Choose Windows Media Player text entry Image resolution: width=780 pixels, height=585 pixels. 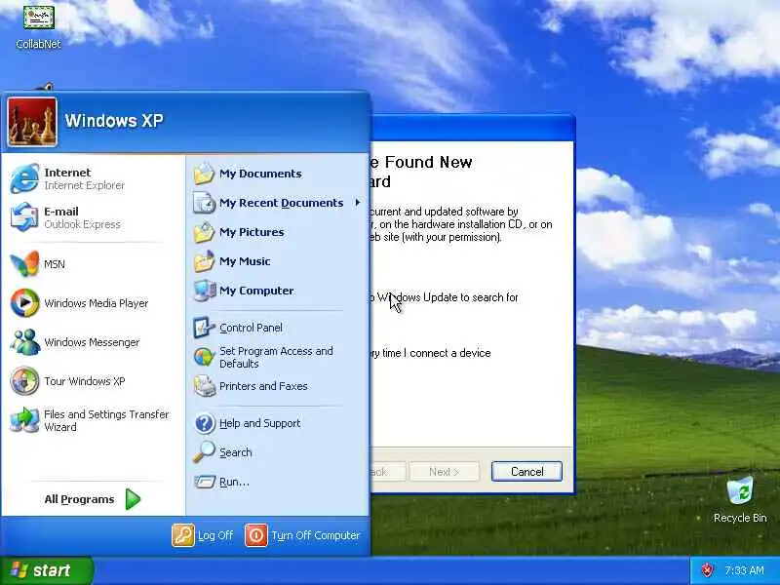click(x=96, y=303)
